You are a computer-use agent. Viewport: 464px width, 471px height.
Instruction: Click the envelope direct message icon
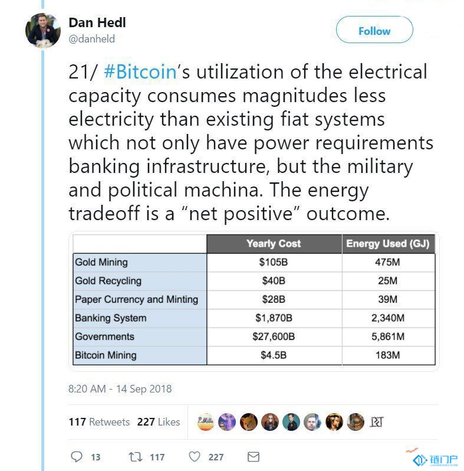254,457
